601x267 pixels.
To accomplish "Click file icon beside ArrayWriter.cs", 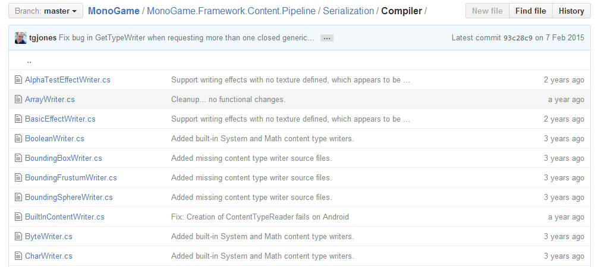I will (18, 100).
